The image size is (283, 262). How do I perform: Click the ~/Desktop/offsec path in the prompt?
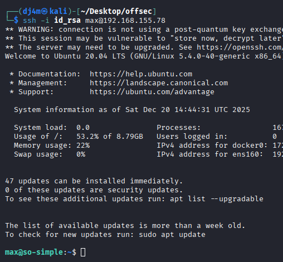[116, 12]
